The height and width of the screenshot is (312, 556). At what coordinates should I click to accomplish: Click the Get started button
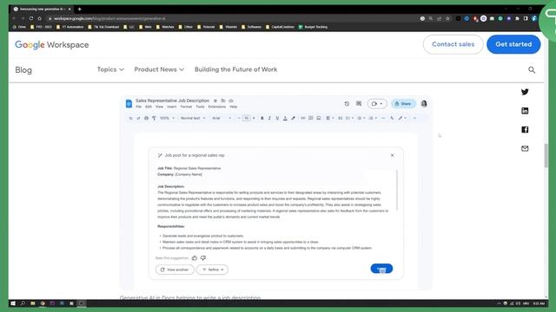point(513,44)
